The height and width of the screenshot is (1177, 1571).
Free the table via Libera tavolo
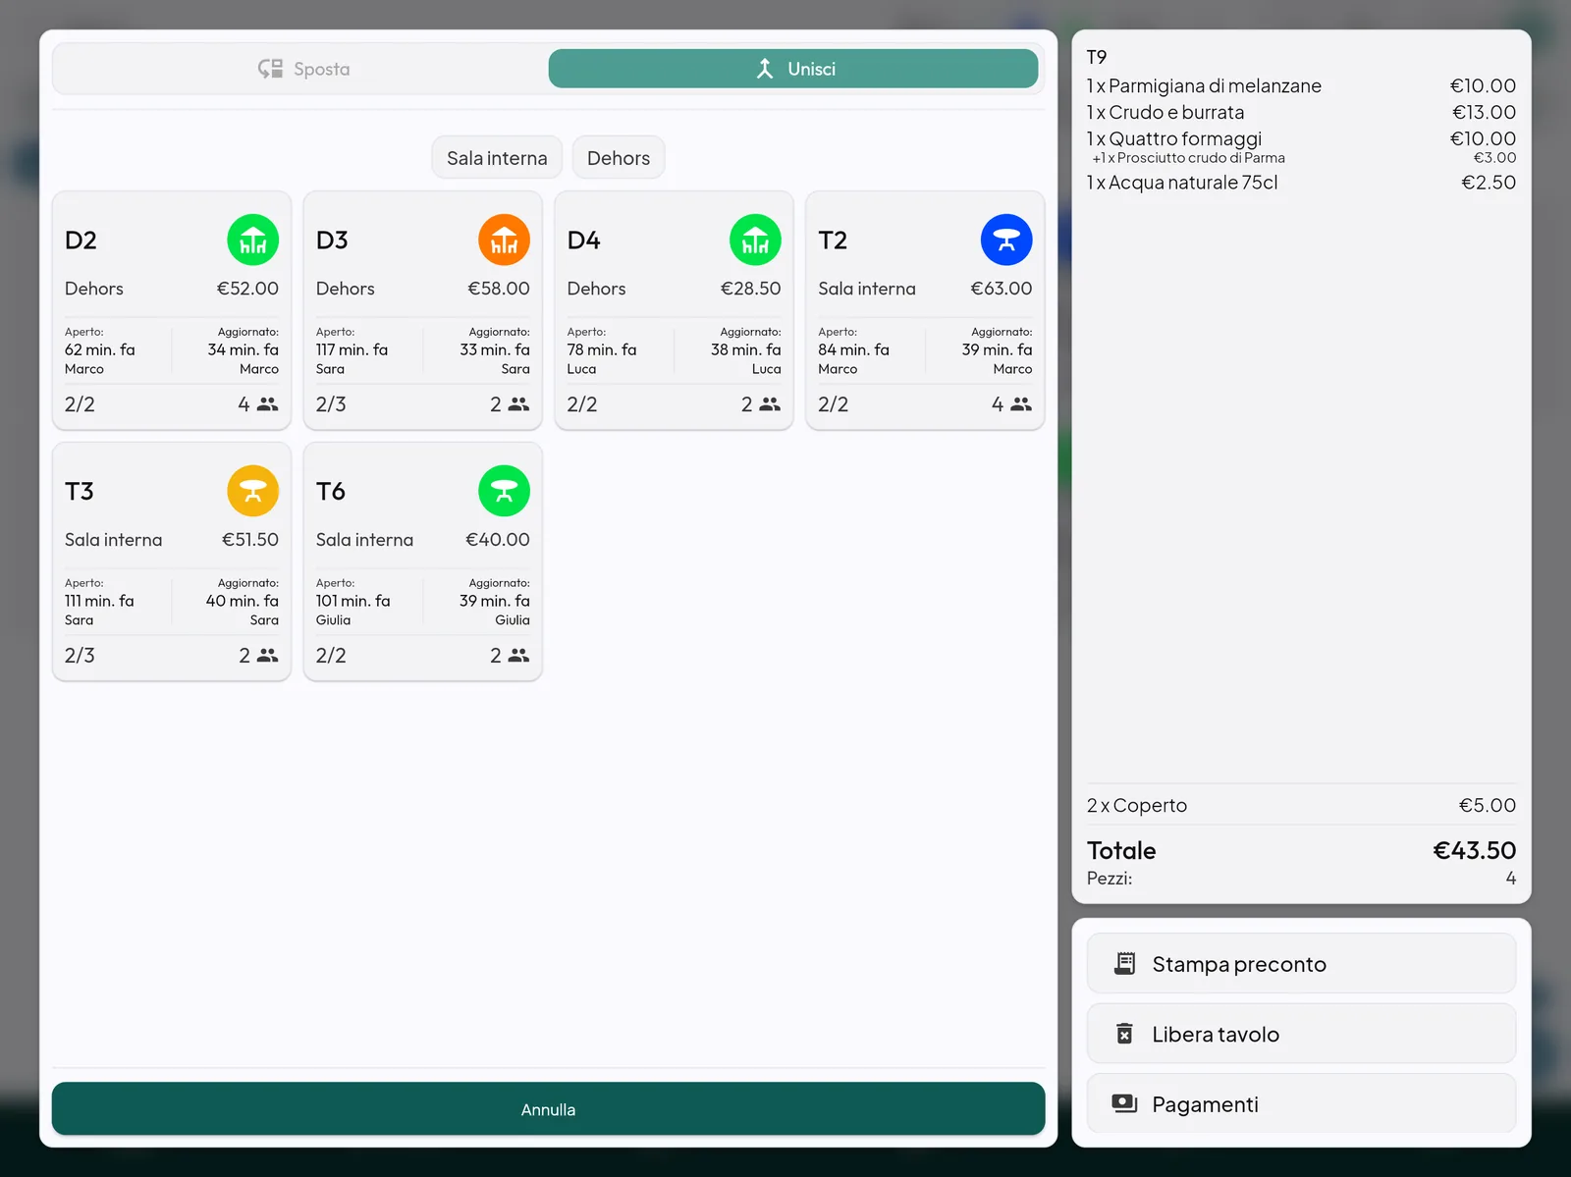[x=1301, y=1034]
